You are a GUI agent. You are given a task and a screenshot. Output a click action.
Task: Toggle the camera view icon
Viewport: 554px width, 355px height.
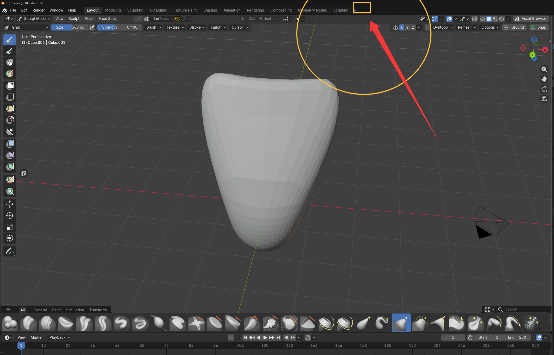(x=544, y=89)
